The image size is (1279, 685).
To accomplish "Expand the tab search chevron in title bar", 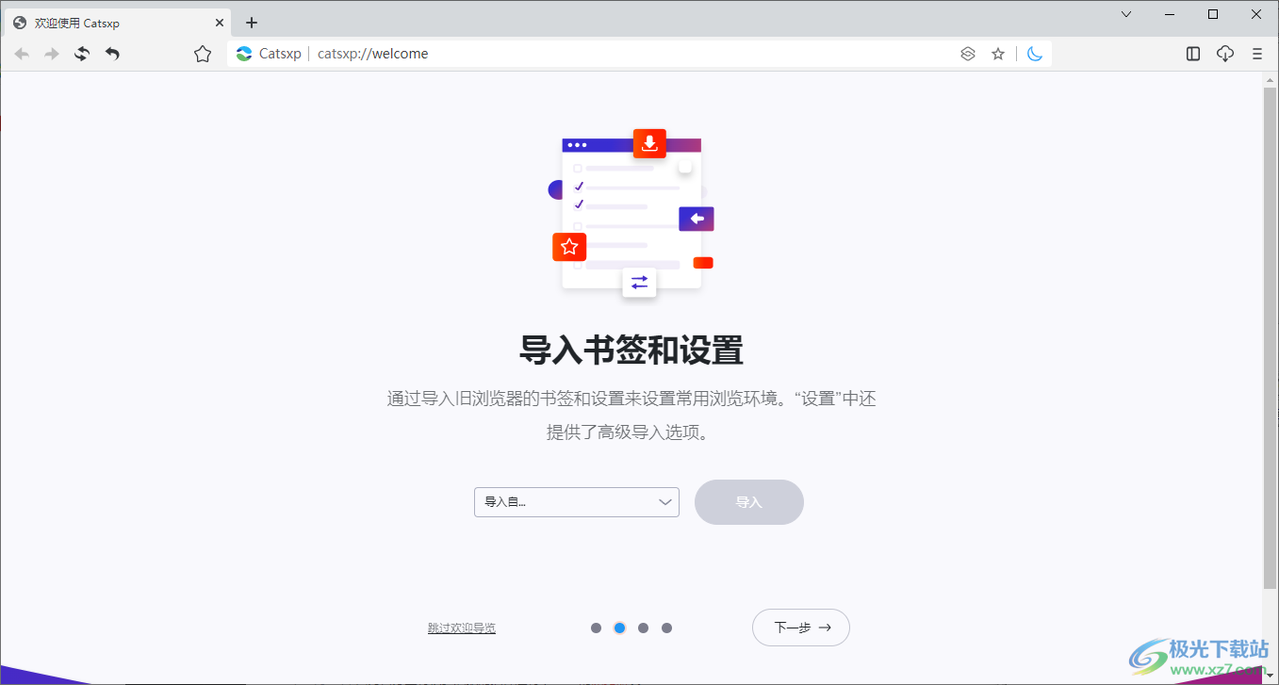I will coord(1126,14).
